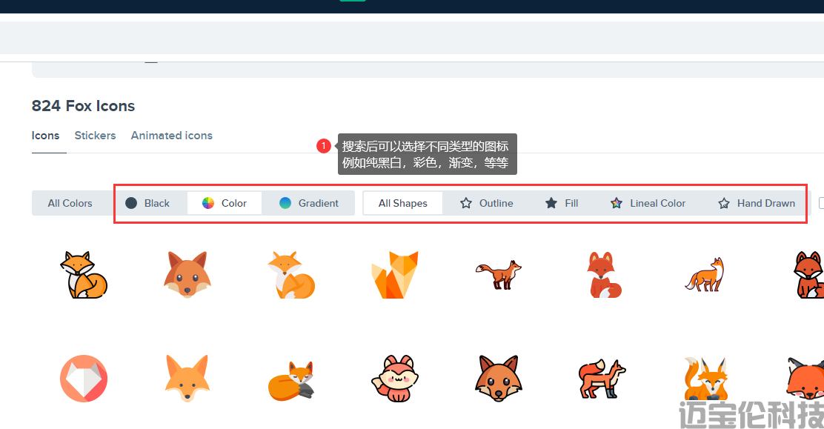Screen dimensions: 824x429
Task: Select the rainbow Color filter option
Action: tap(224, 203)
